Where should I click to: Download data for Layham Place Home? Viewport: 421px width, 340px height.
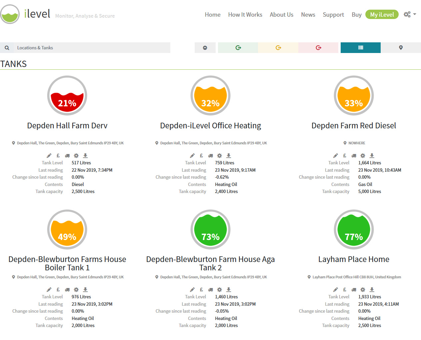tap(372, 290)
